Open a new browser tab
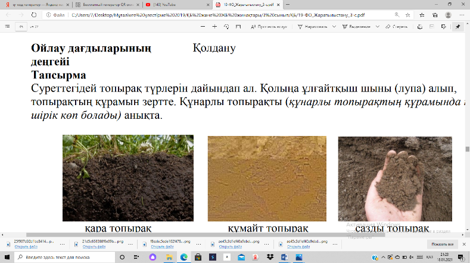 pyautogui.click(x=288, y=5)
